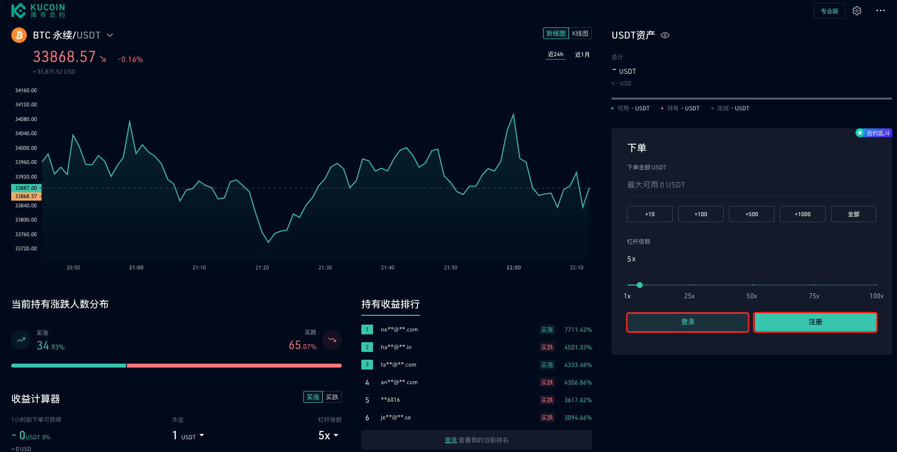Open settings via the gear icon

tap(857, 11)
